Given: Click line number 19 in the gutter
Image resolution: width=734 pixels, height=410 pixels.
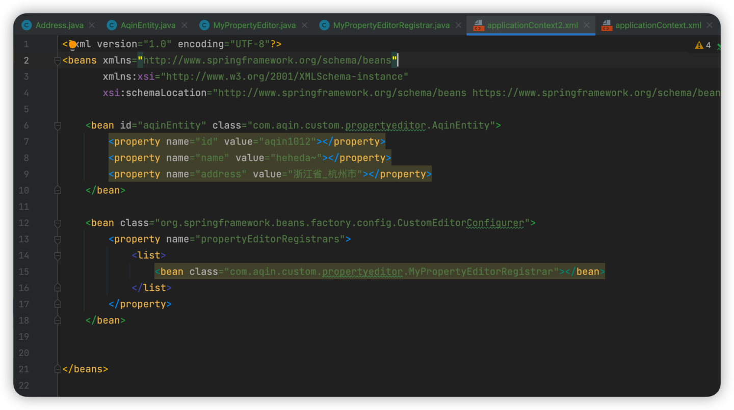Looking at the screenshot, I should coord(23,337).
